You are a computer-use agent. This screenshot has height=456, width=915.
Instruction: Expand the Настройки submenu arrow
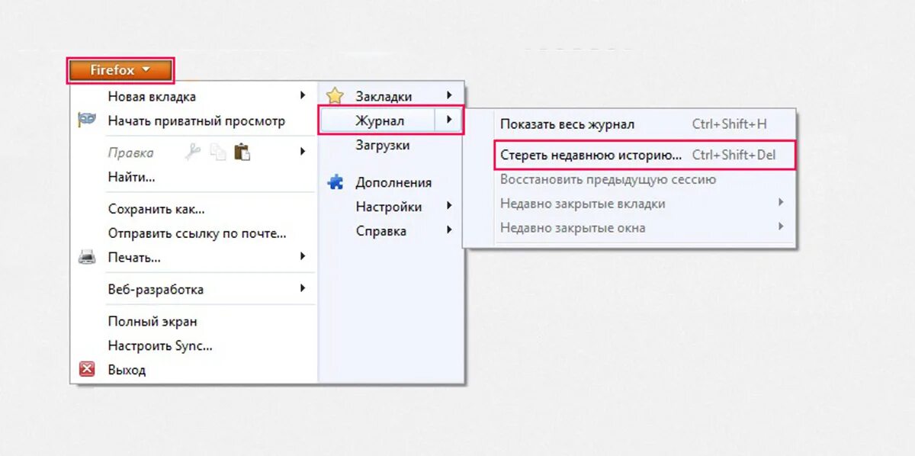point(450,206)
